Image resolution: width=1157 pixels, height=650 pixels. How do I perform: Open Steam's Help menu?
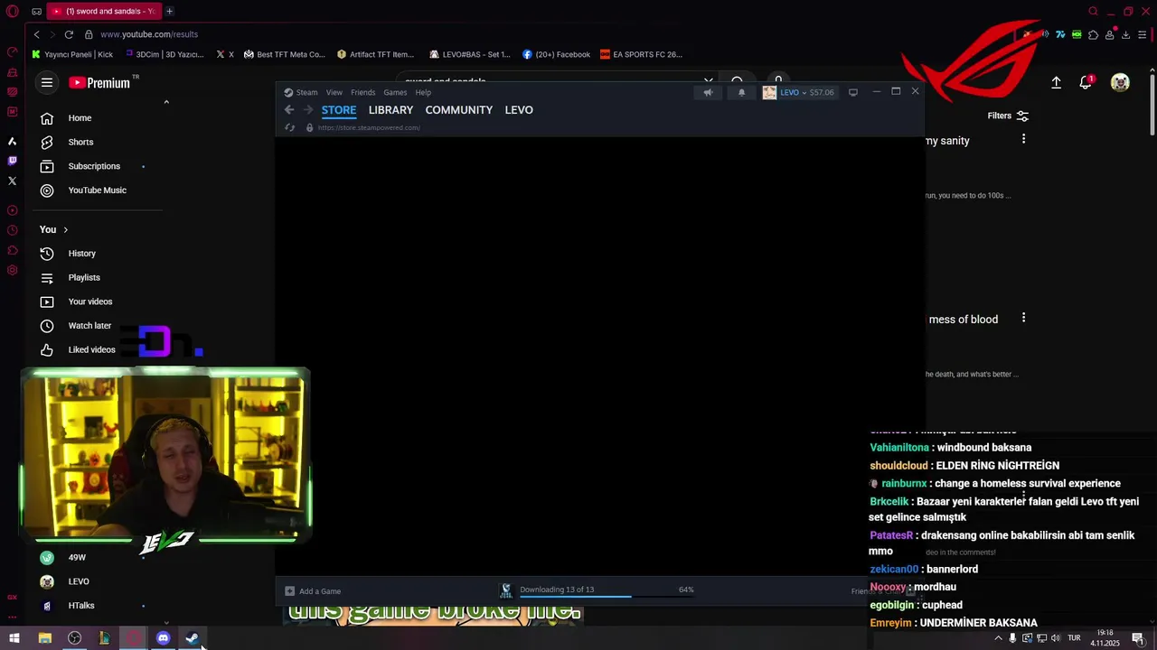[x=423, y=92]
